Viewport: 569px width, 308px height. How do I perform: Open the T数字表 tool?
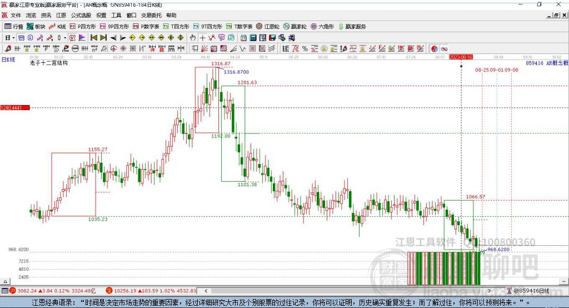[x=239, y=27]
